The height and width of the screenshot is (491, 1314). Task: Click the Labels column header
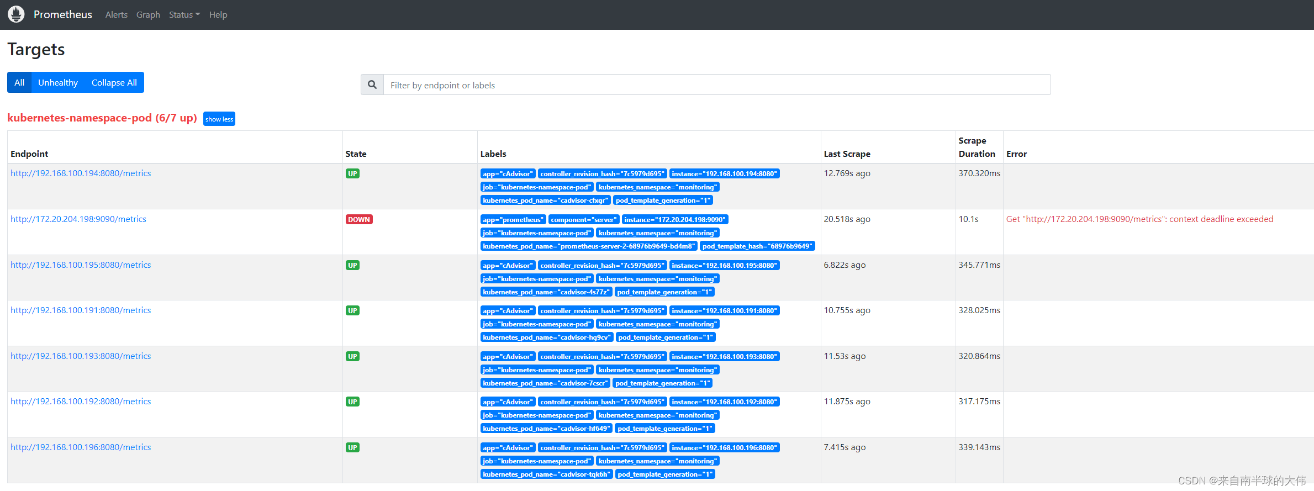(x=493, y=154)
